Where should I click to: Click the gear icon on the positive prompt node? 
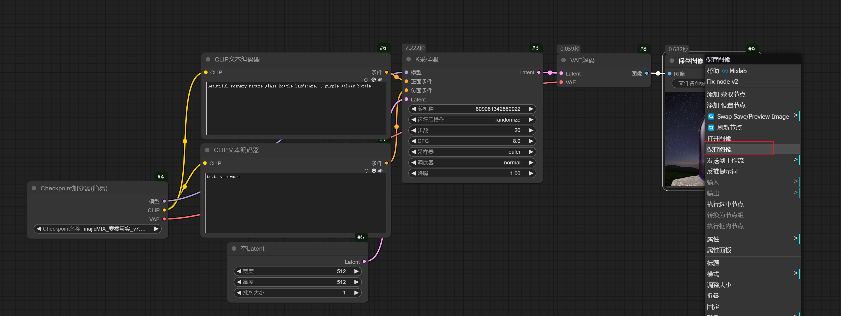pos(373,80)
